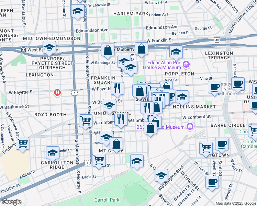This screenshot has height=206, width=257.
Task: Select the restaurant marker in Franklin Square
Action: point(117,89)
